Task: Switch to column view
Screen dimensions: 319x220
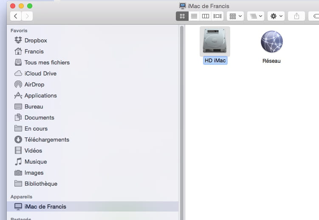Action: coord(206,16)
